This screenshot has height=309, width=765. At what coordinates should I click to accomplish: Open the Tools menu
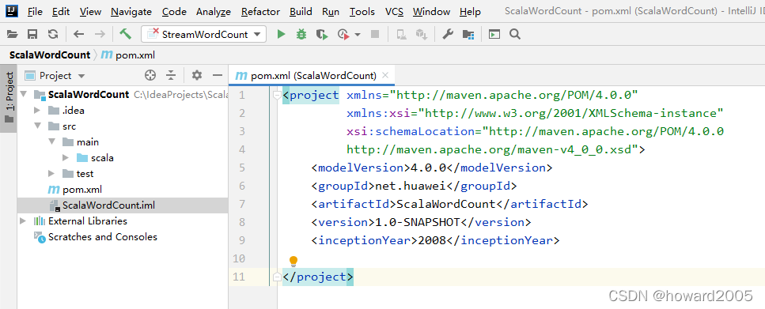(x=362, y=11)
